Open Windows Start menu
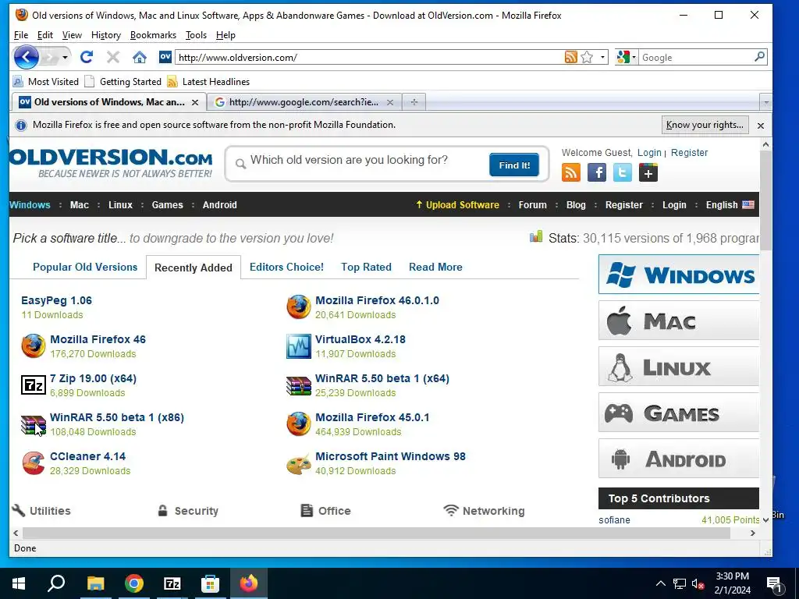The width and height of the screenshot is (799, 599). click(19, 583)
